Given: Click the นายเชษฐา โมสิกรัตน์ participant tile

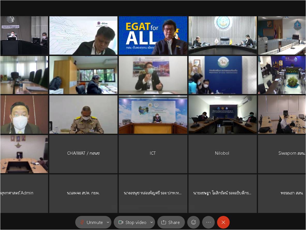Looking at the screenshot, I should 222,193.
